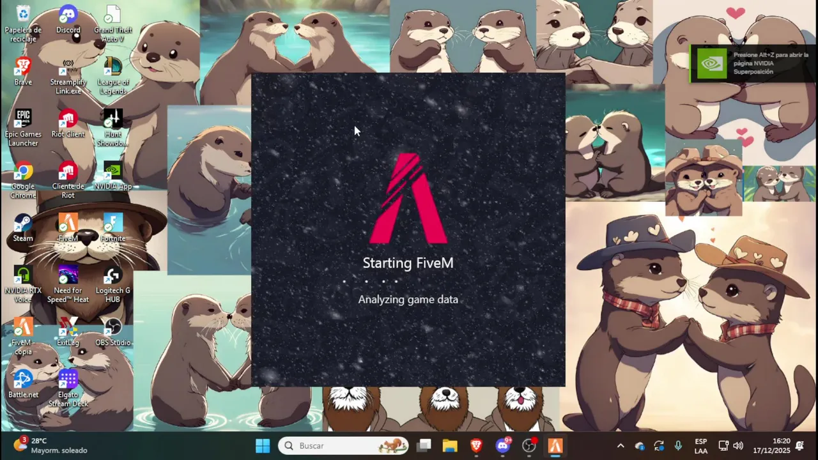Click the FiveM loading progress dots
The height and width of the screenshot is (460, 818).
[x=371, y=281]
